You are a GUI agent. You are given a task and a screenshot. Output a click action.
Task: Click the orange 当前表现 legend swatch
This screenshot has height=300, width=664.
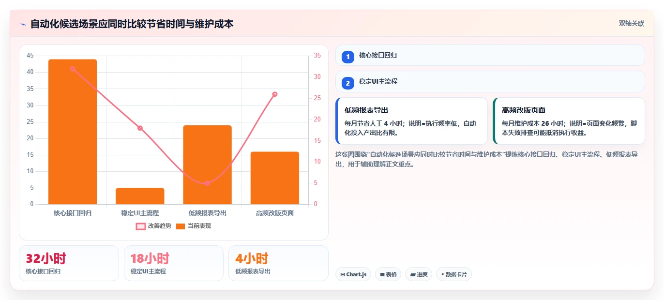point(181,226)
